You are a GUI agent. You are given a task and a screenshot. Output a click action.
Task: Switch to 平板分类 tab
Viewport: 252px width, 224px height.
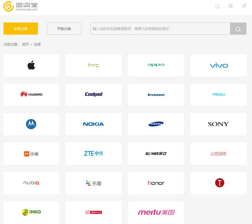pos(64,29)
